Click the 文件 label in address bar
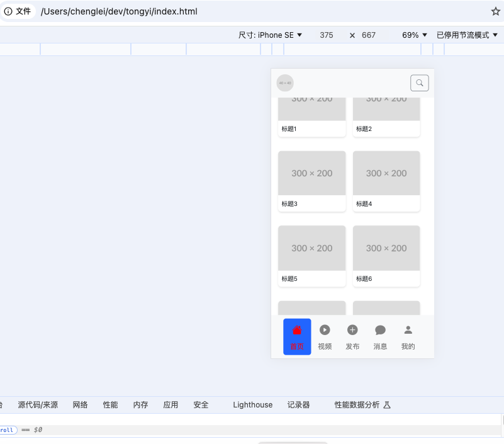 point(23,11)
